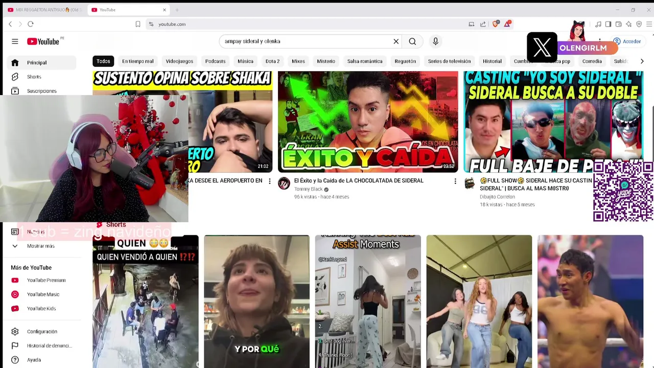Viewport: 654px width, 368px height.
Task: Focus the youtube.com address bar
Action: point(307,24)
